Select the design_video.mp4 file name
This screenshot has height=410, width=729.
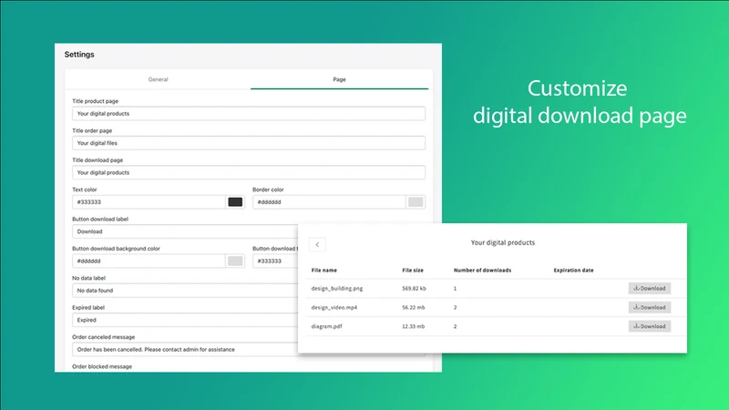click(x=334, y=308)
